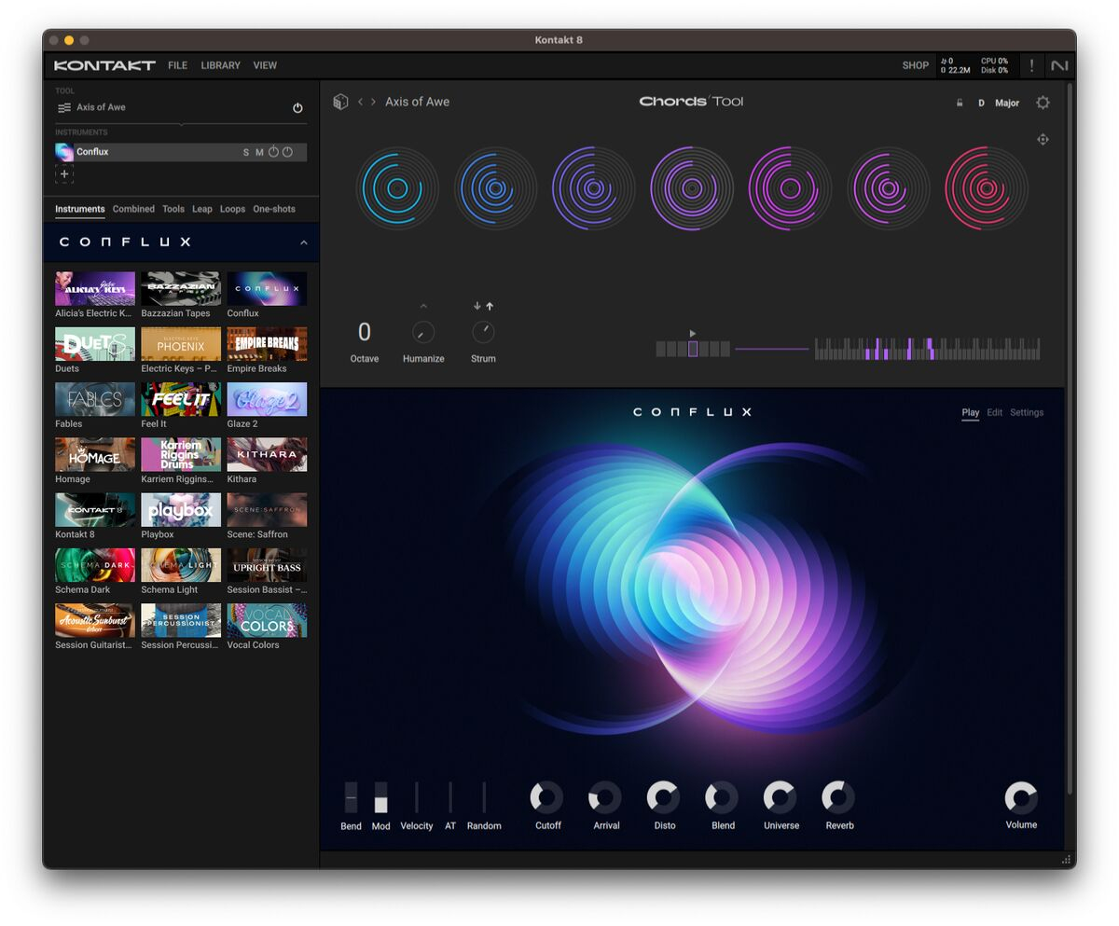
Task: Click the Axis of Awe tool list icon
Action: pos(64,108)
